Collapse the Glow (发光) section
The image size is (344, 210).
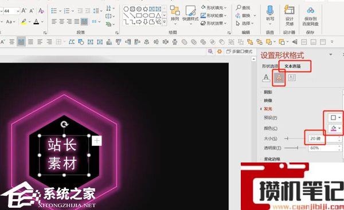point(268,109)
